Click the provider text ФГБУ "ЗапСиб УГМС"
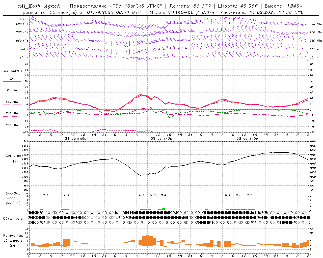The width and height of the screenshot is (323, 258). pos(136,6)
